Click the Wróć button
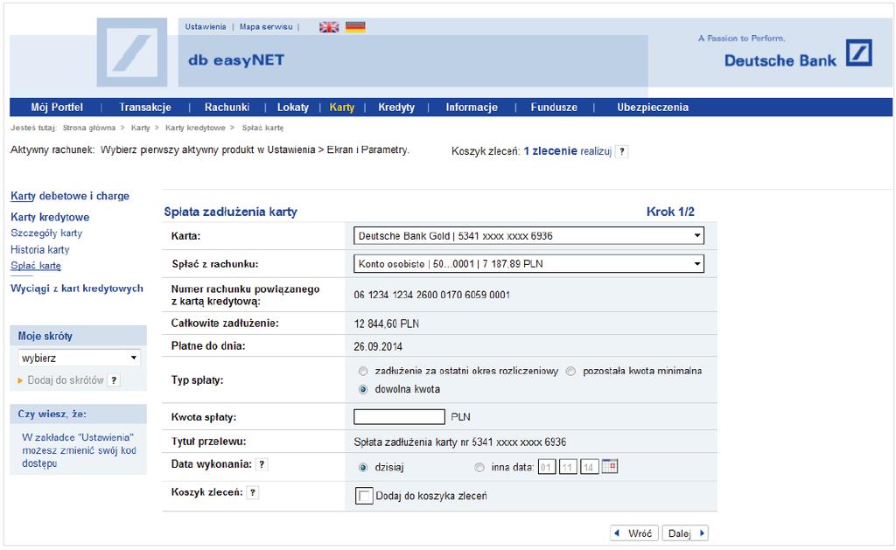 click(634, 533)
